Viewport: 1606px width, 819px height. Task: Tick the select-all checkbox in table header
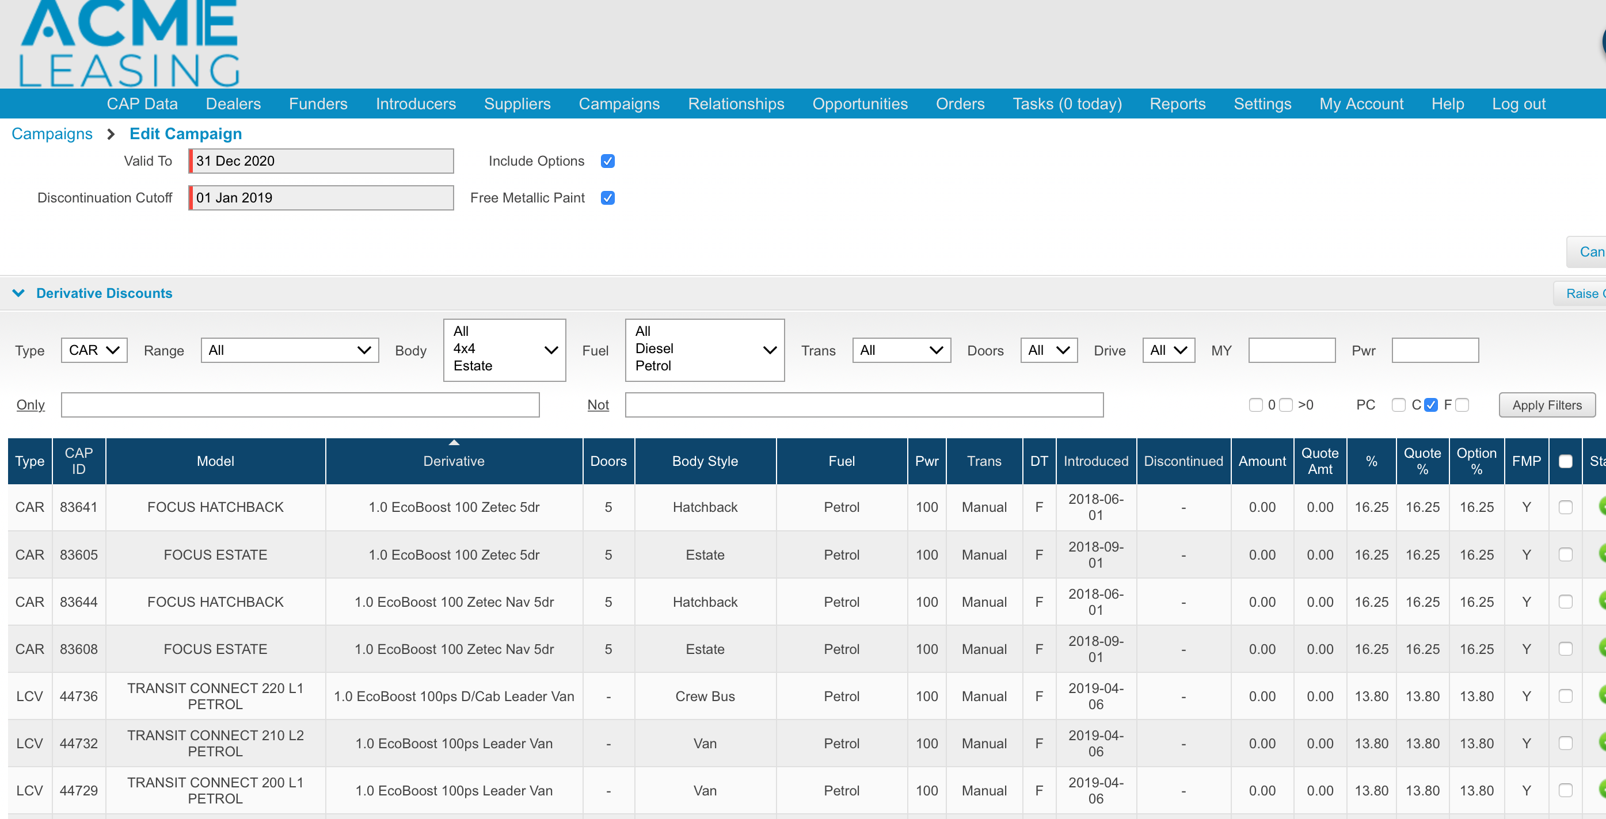coord(1565,461)
